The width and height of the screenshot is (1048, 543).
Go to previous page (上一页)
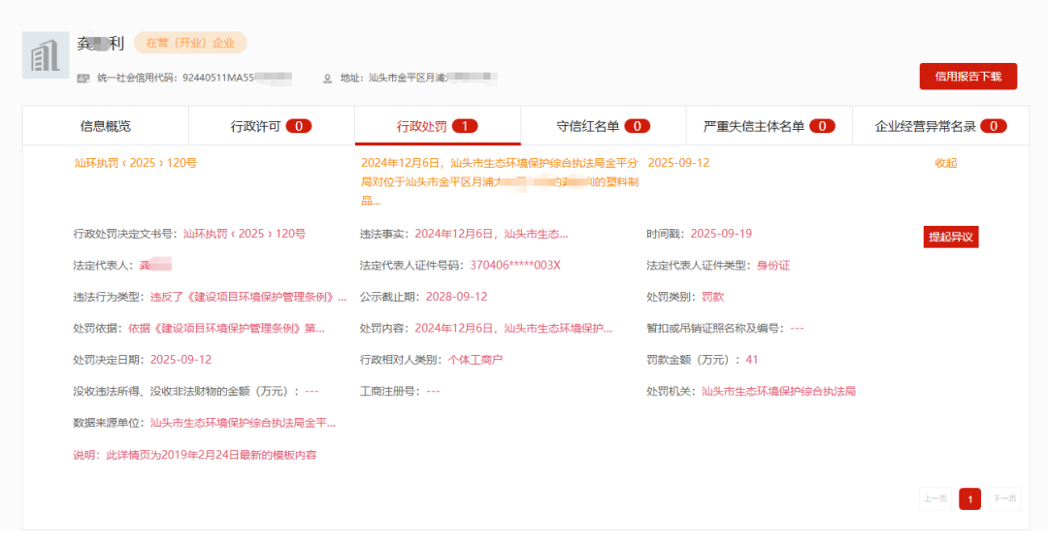935,499
